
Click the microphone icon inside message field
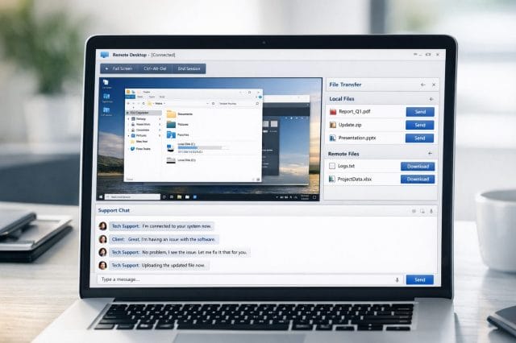click(397, 280)
